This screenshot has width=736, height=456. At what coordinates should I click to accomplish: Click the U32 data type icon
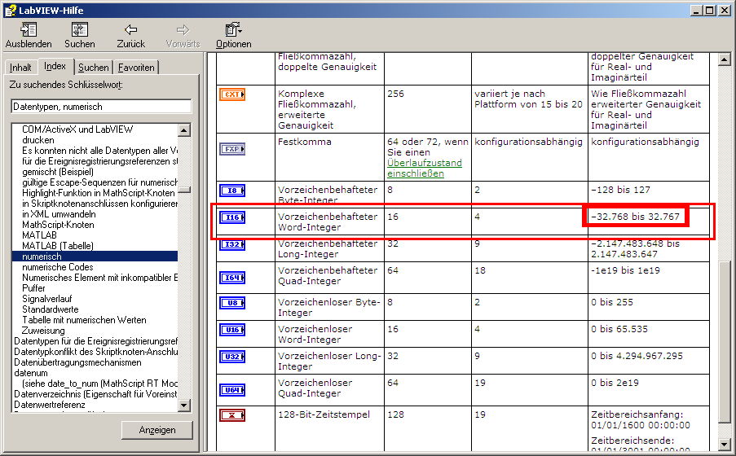pos(232,357)
